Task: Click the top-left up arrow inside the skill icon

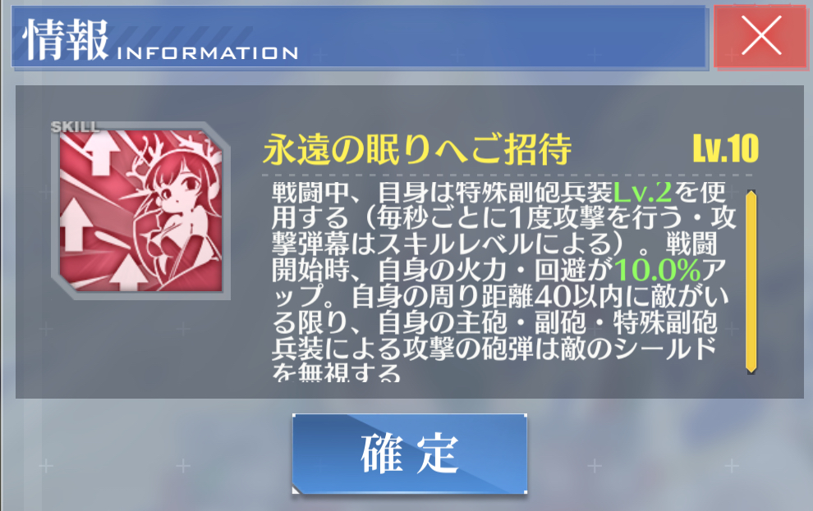Action: pyautogui.click(x=101, y=153)
